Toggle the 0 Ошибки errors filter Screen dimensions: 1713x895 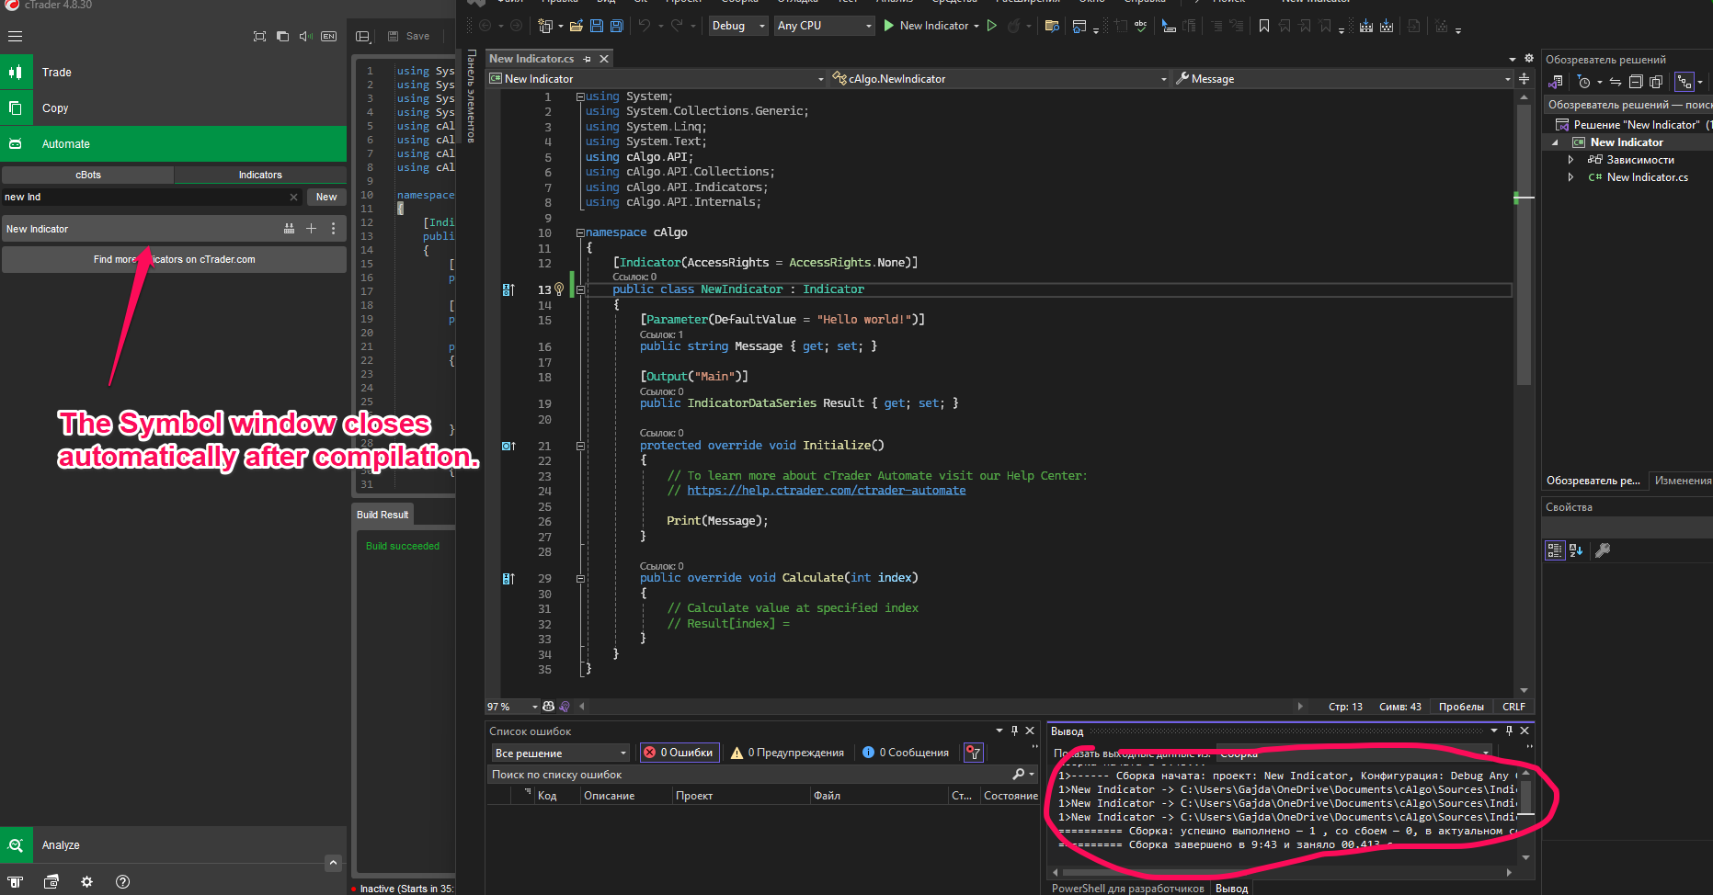(x=679, y=753)
